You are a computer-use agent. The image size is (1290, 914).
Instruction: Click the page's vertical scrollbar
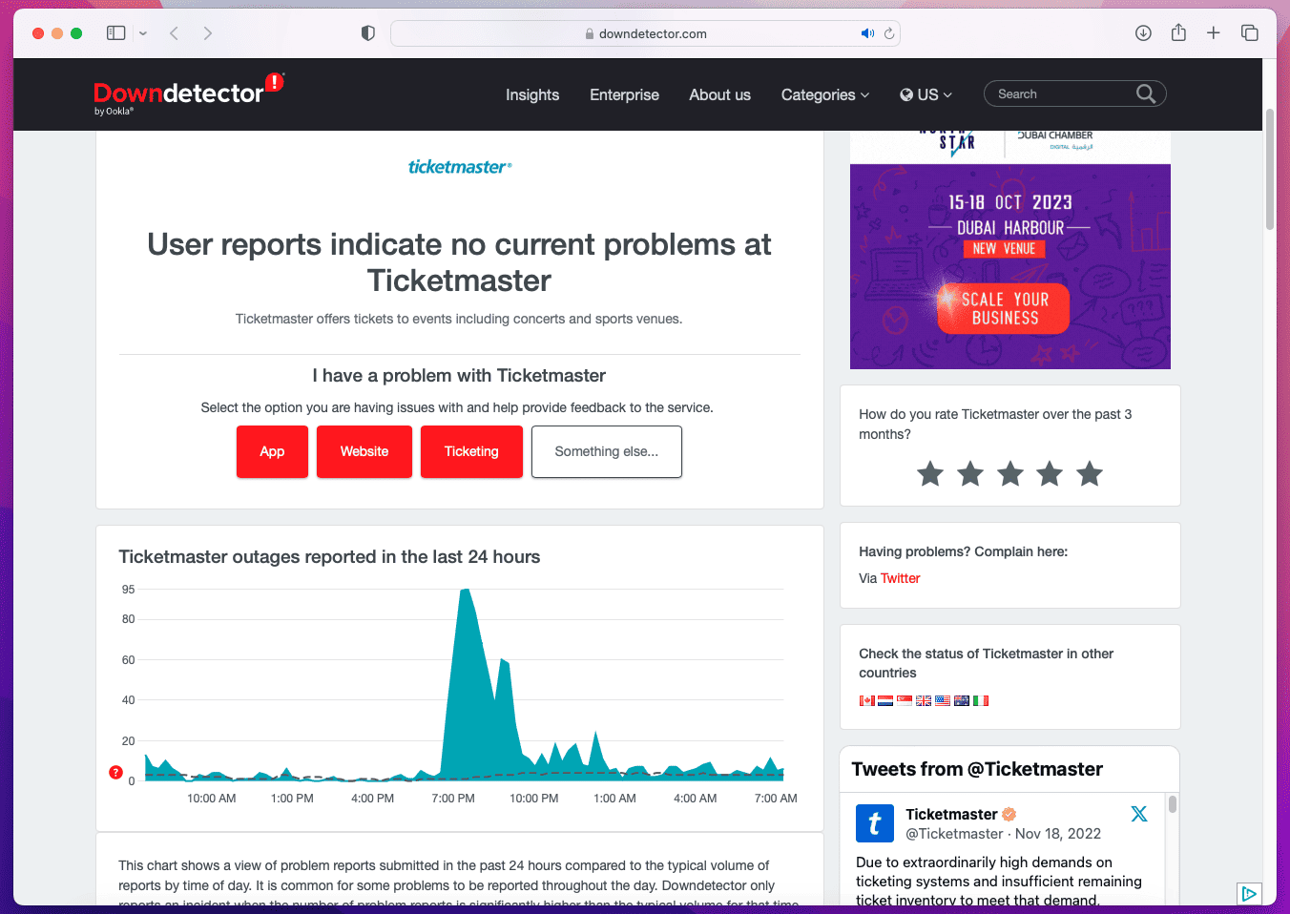pos(1269,172)
